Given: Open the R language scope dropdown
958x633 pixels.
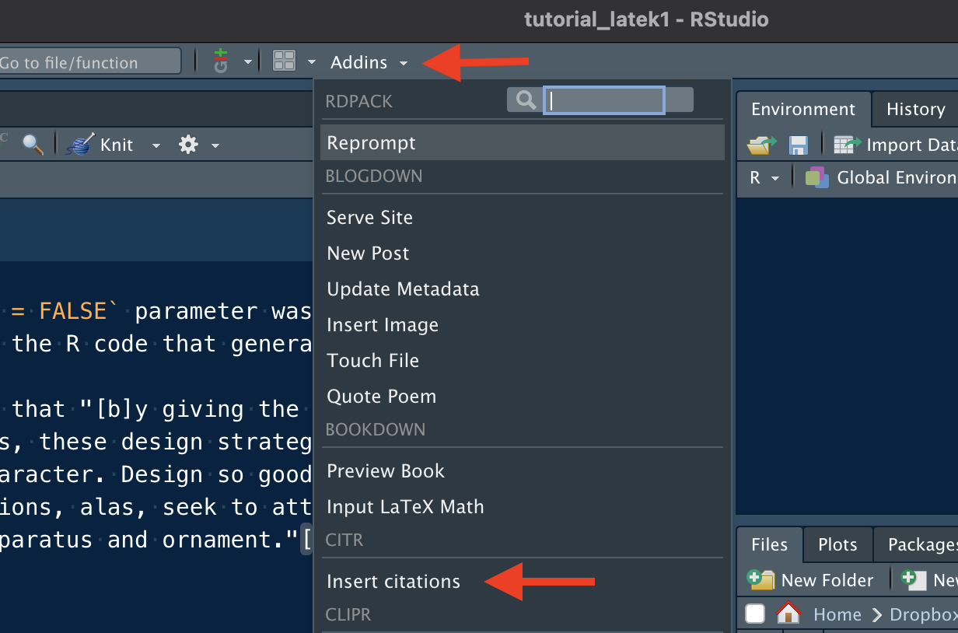Looking at the screenshot, I should pyautogui.click(x=764, y=178).
